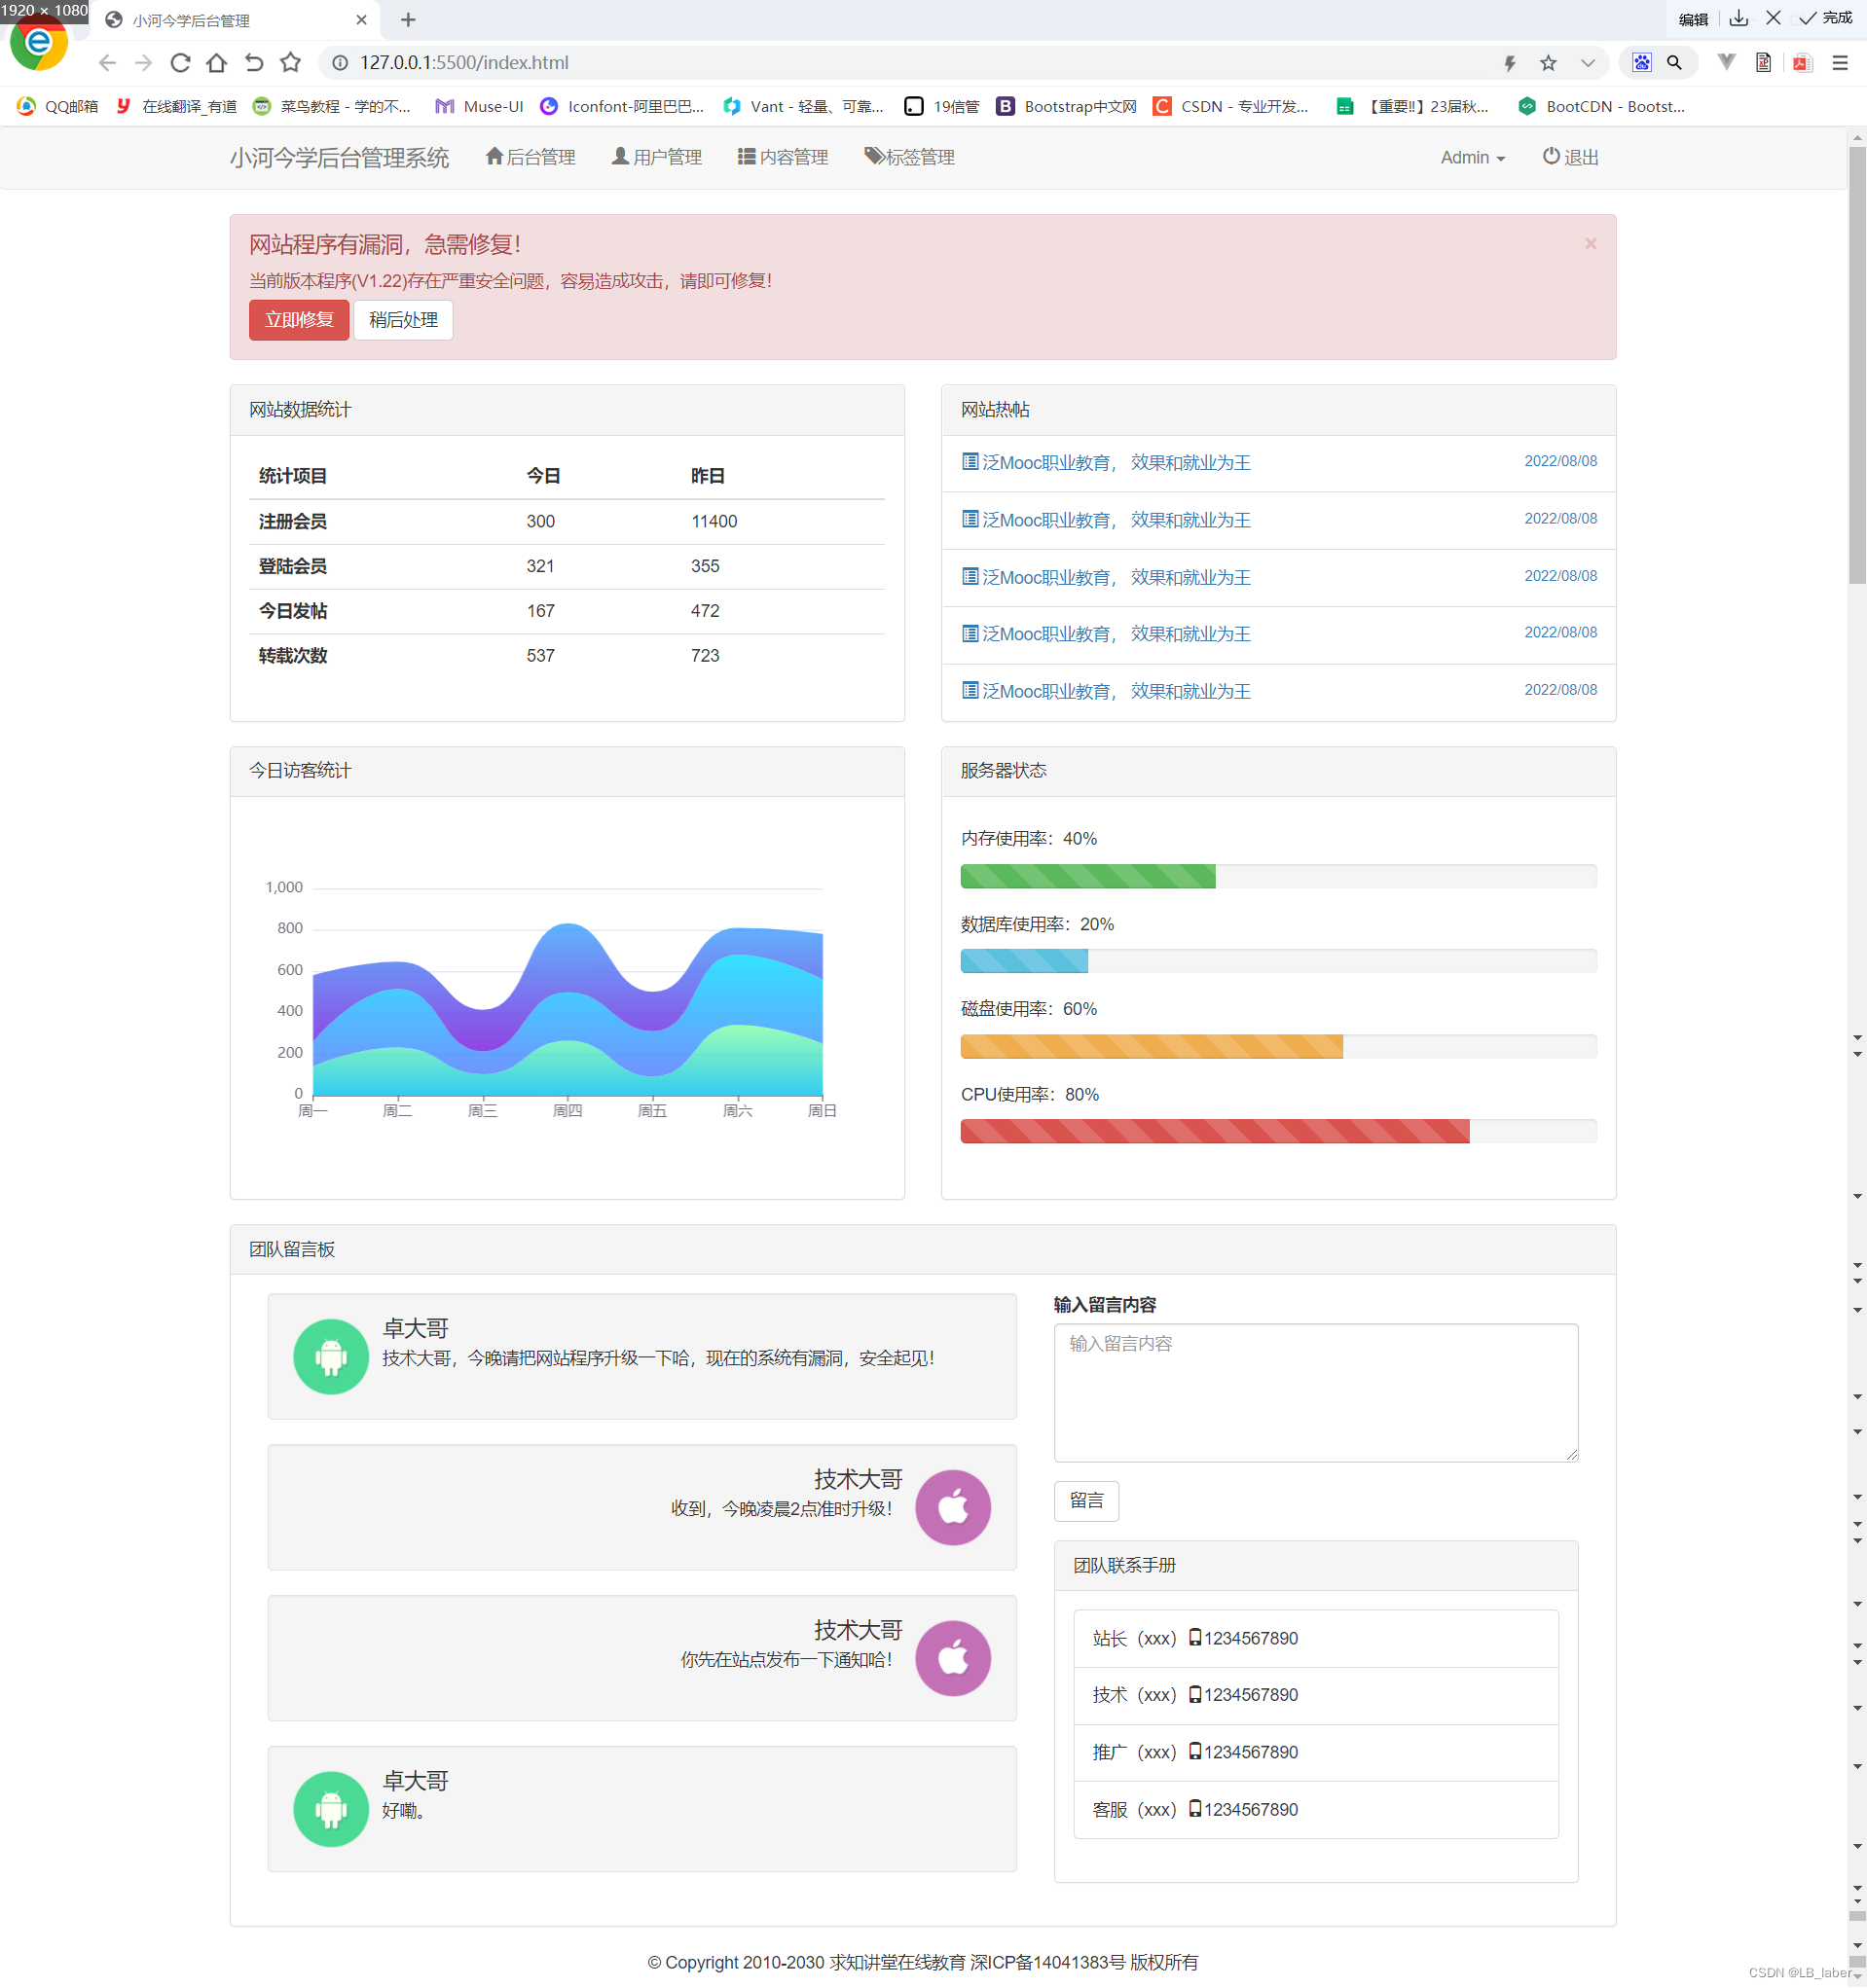Open the BootCDN bookmark
The height and width of the screenshot is (1988, 1867).
click(x=1601, y=107)
